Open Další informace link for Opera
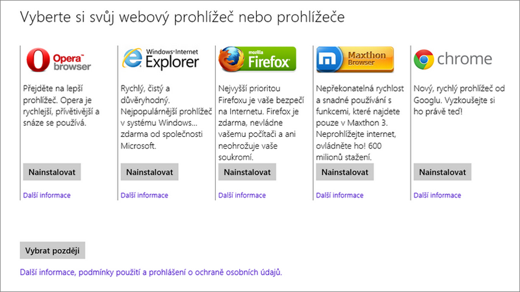The height and width of the screenshot is (292, 520). pos(46,195)
